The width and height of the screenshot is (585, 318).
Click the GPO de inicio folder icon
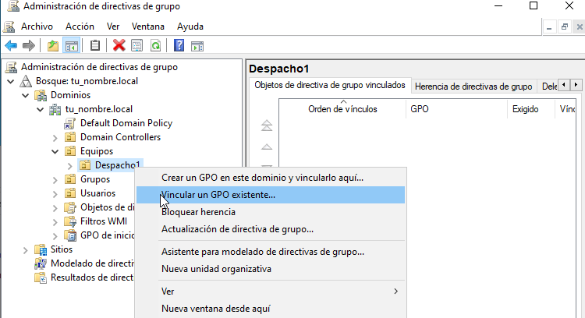point(70,235)
